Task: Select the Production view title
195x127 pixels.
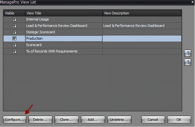Action: click(x=64, y=38)
